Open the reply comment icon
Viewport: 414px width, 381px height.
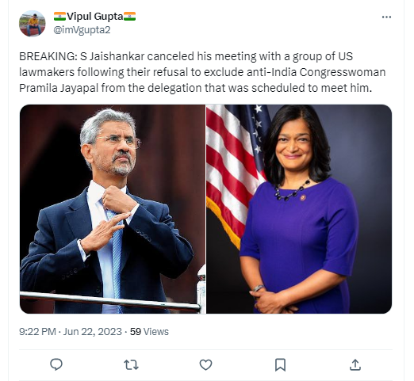[x=56, y=364]
